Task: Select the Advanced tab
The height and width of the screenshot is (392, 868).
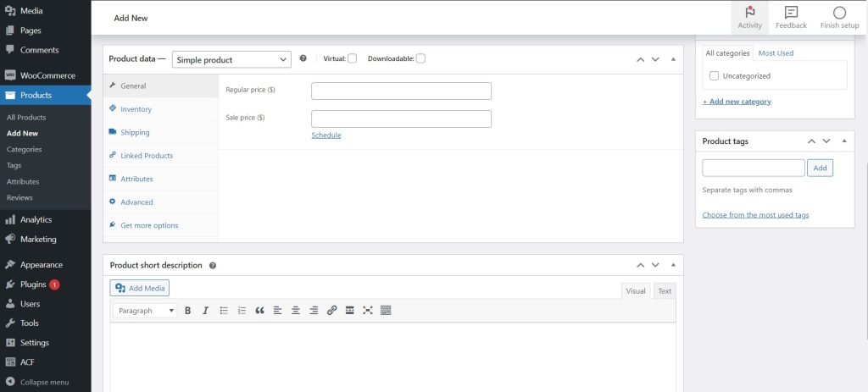Action: pyautogui.click(x=161, y=202)
